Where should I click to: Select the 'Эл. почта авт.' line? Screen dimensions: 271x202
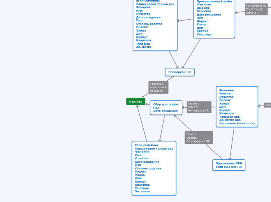point(230,120)
